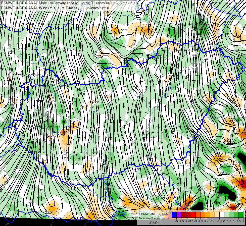The image size is (246, 226).
Task: Click the Wind (m/s) 10m title line
Action: pyautogui.click(x=55, y=8)
